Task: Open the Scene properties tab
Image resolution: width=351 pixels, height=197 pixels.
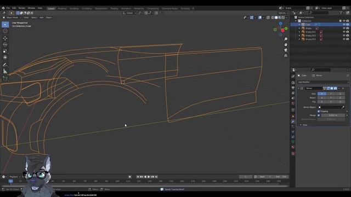Action: coord(293,99)
